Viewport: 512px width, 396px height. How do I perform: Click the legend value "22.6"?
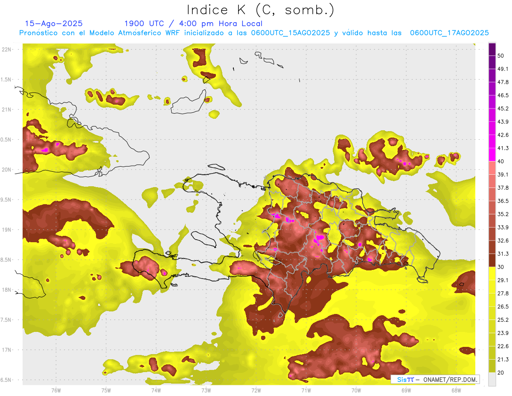(503, 346)
